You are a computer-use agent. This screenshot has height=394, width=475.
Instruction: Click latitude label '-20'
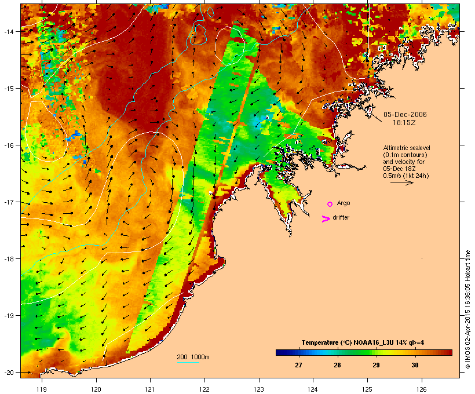[x=8, y=372]
